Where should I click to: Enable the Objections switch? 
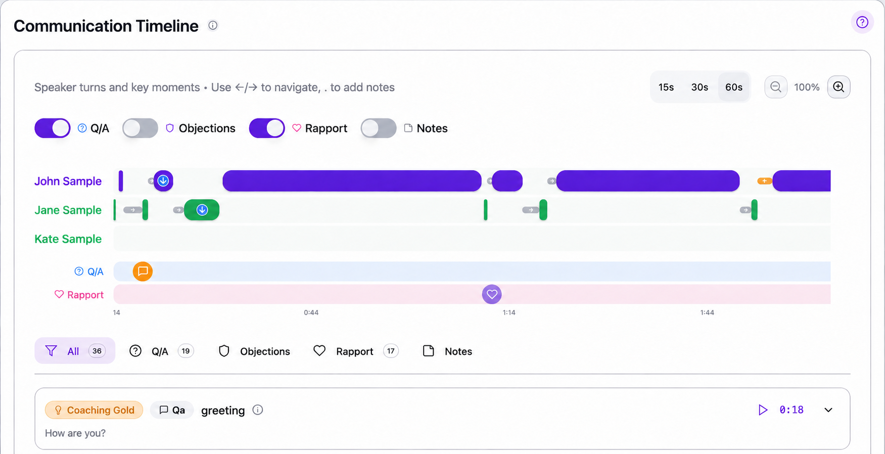point(140,128)
